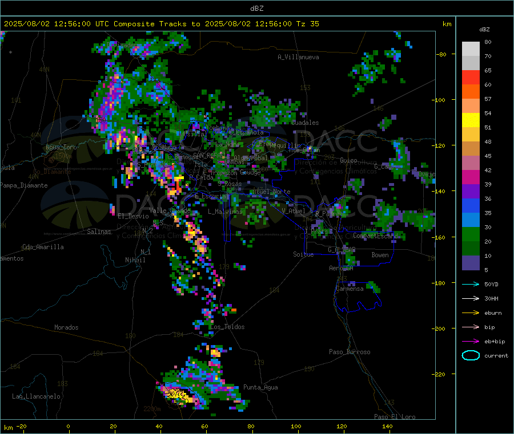
Task: Click the '-80' tick on right axis
Action: 441,54
